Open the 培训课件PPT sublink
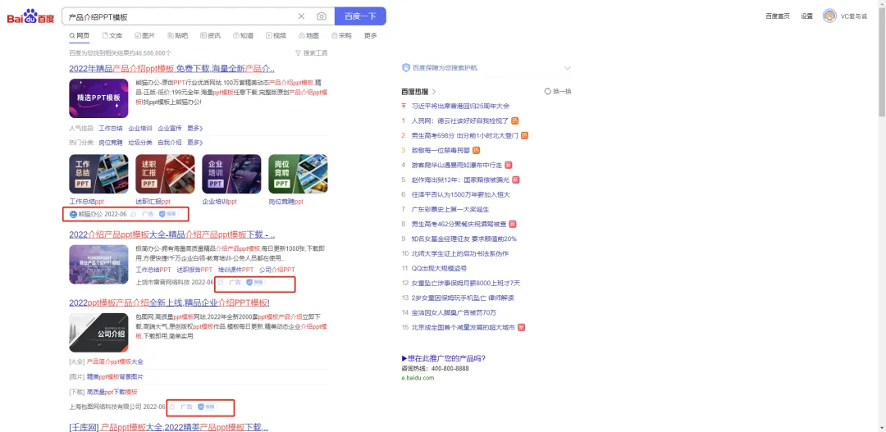 point(235,270)
